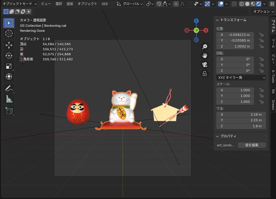
Task: Open the オブジェクト menu
Action: pos(87,4)
